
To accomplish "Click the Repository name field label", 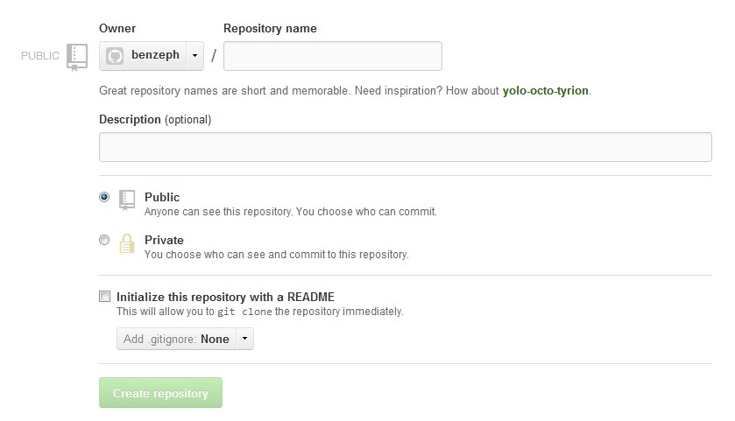I will coord(270,29).
